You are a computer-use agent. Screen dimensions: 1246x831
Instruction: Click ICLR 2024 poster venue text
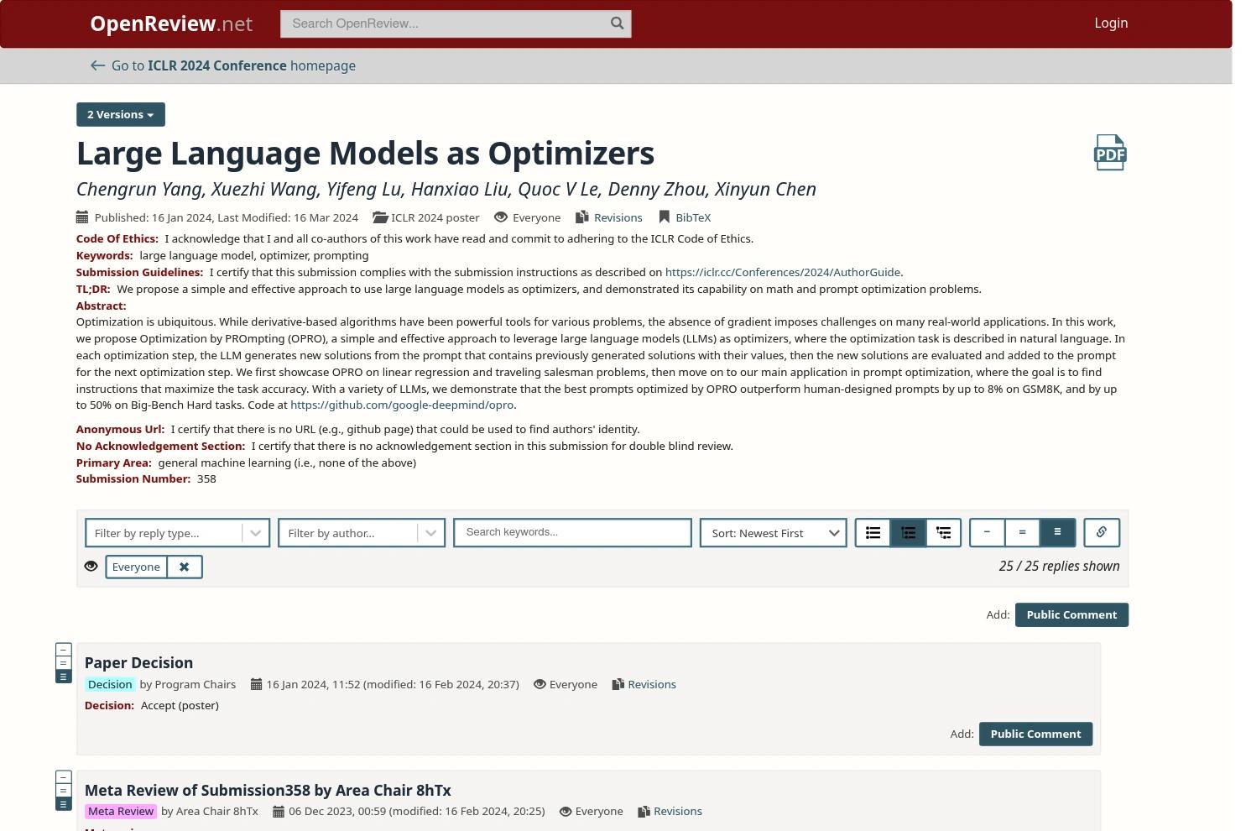point(435,217)
